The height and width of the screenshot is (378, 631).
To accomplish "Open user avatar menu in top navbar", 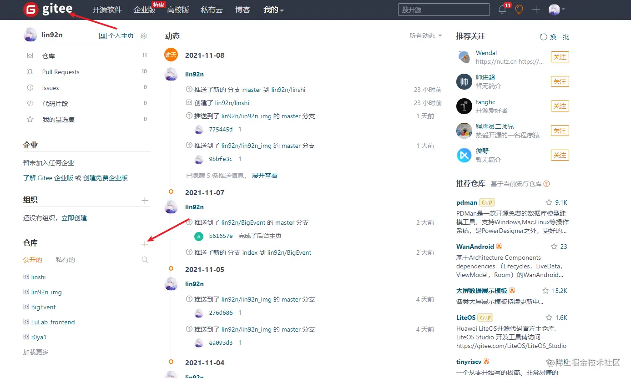I will [x=557, y=10].
